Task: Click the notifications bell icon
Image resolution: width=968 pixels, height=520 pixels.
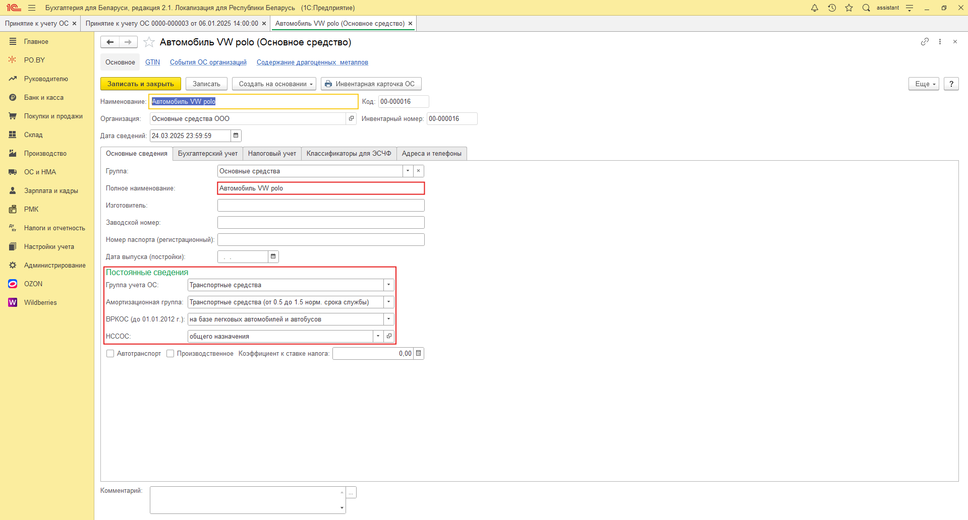Action: [814, 8]
